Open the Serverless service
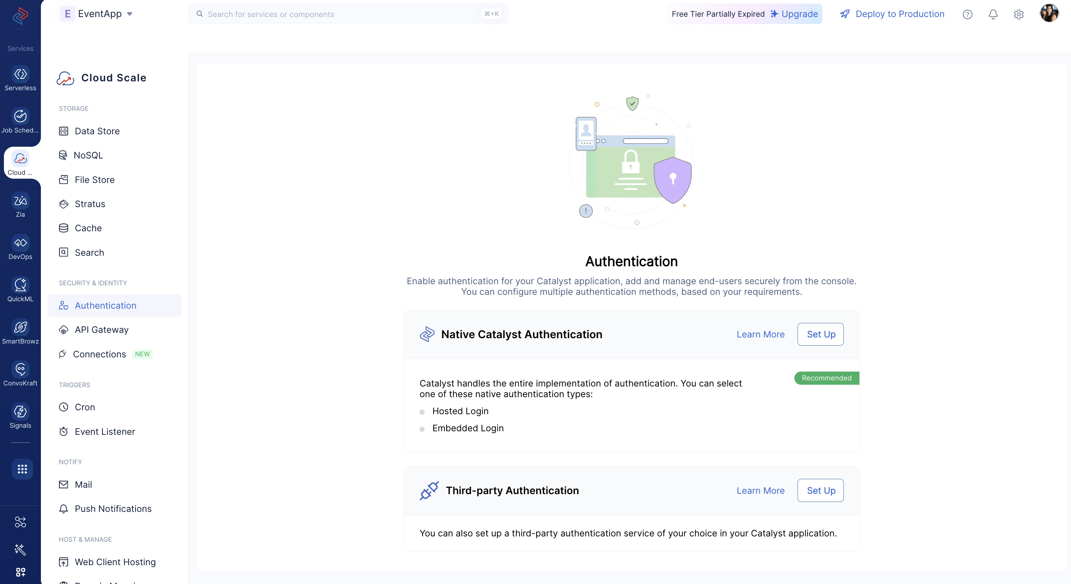1071x584 pixels. click(x=20, y=79)
